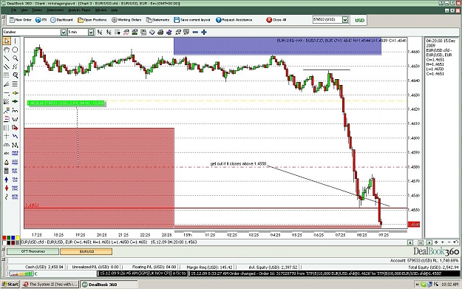Open the Analytic Pages menu
The width and height of the screenshot is (462, 289).
pyautogui.click(x=79, y=10)
